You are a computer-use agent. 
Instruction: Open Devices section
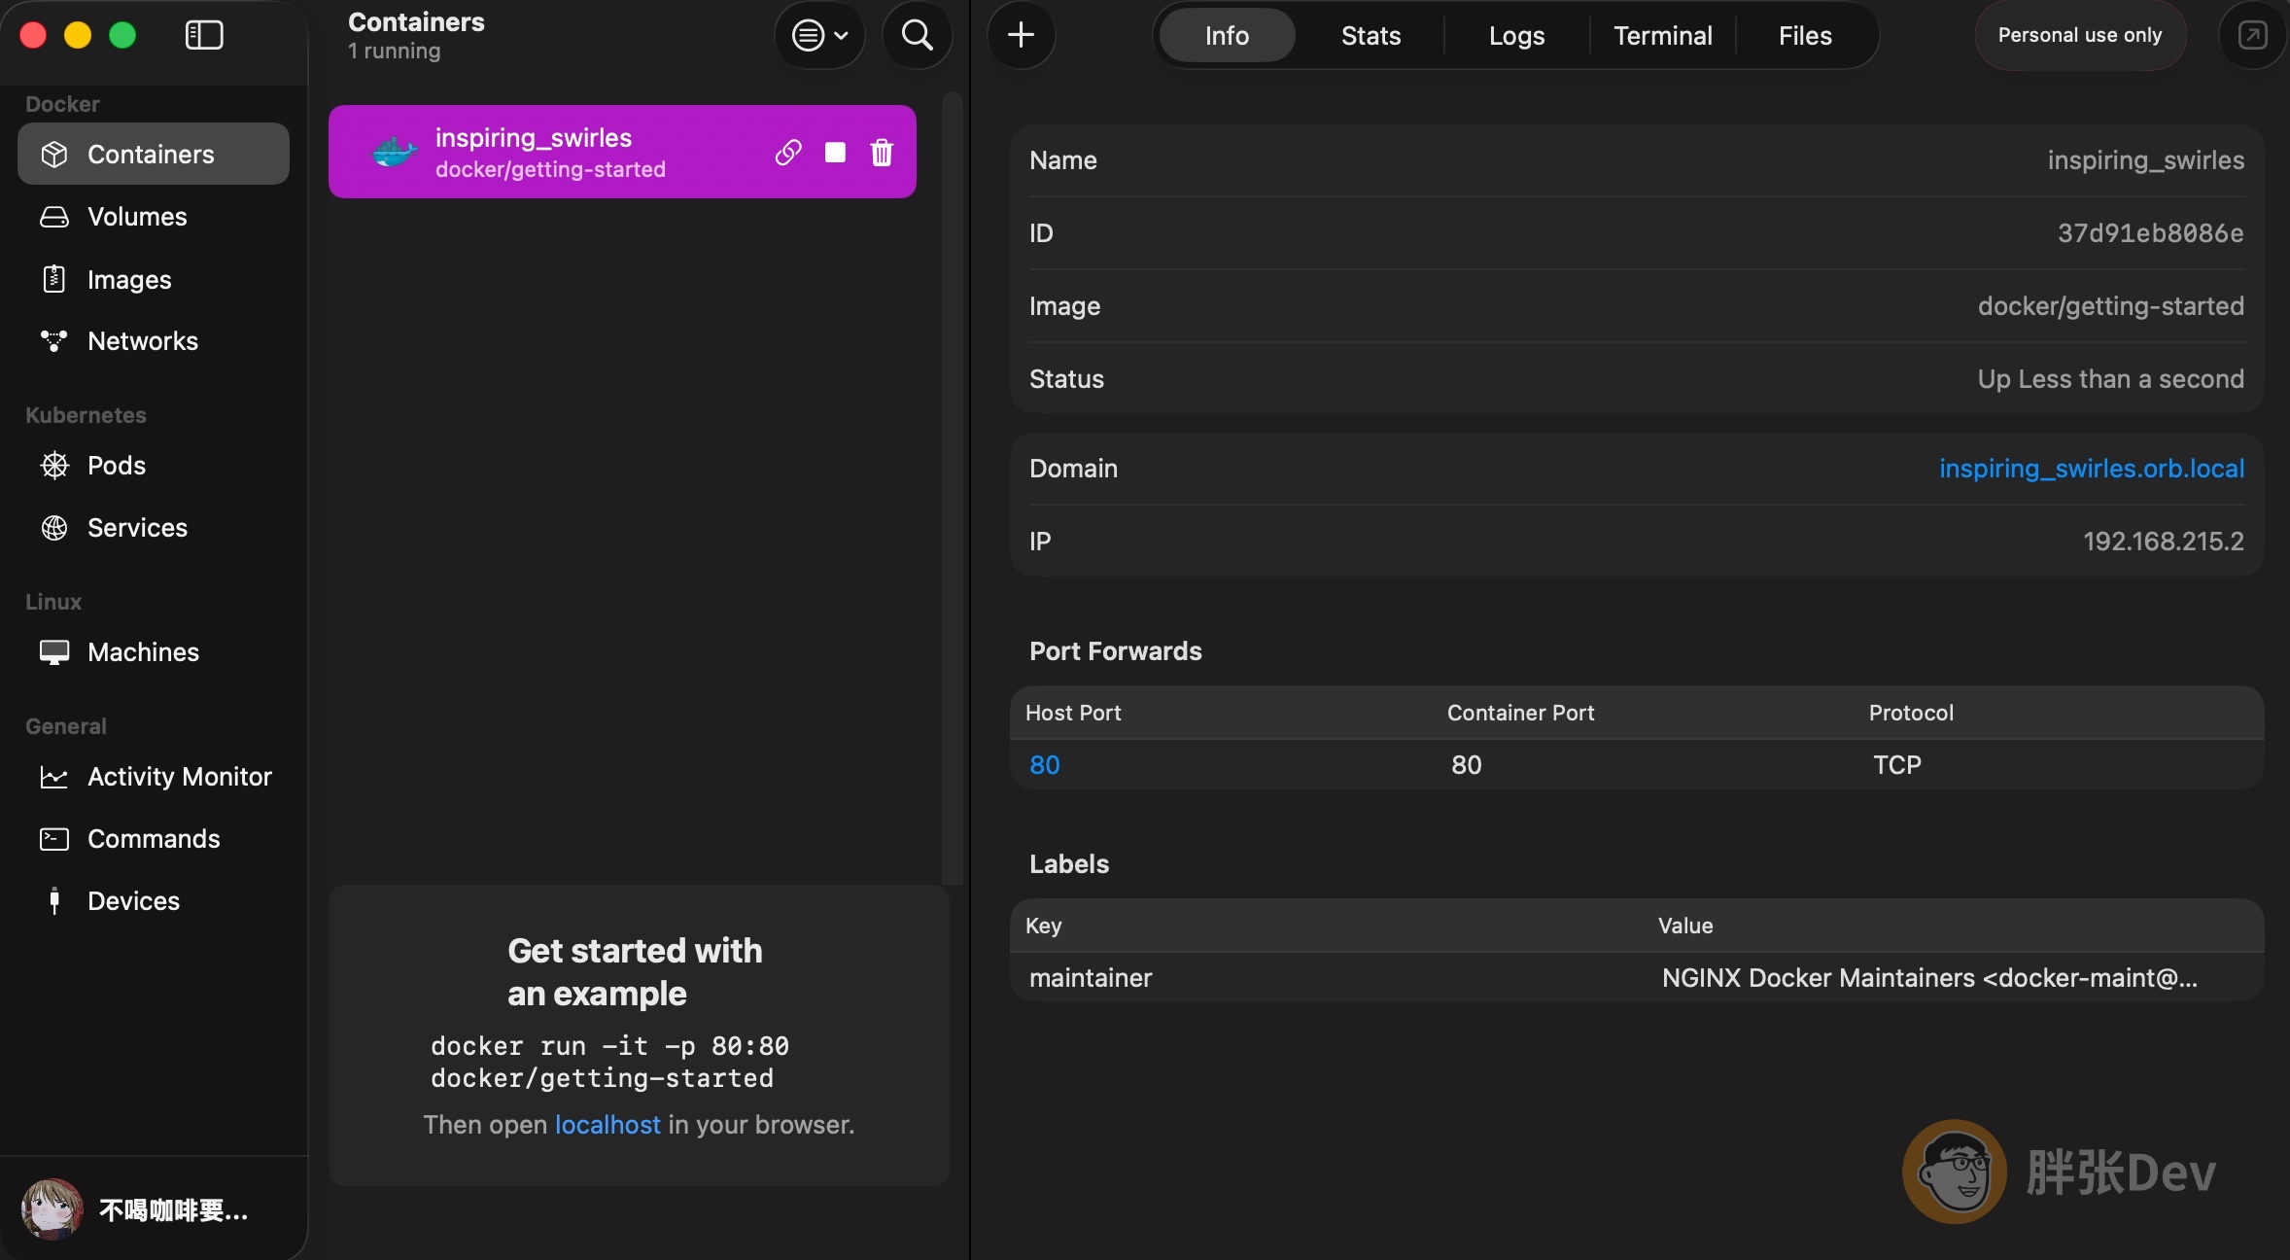click(154, 900)
